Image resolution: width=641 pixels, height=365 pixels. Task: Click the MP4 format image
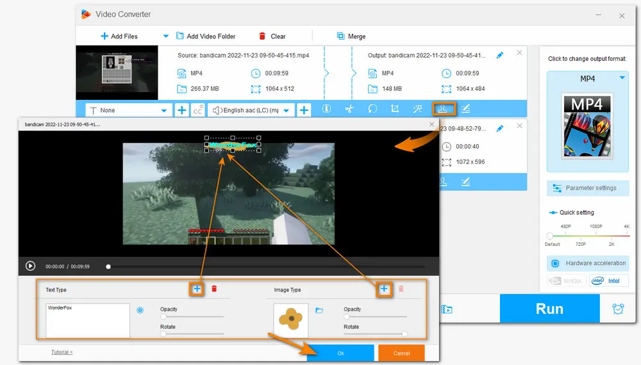587,126
